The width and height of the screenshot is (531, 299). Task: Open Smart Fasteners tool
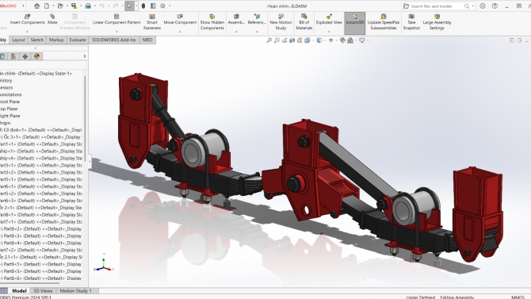pos(152,22)
